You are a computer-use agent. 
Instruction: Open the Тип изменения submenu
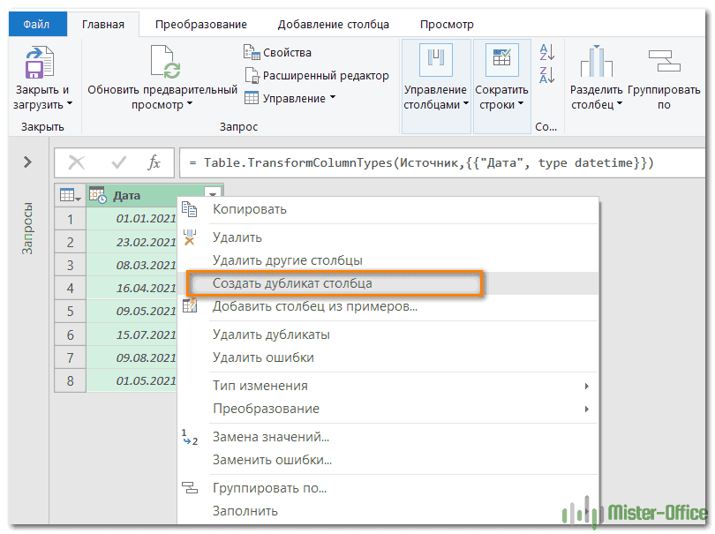(260, 386)
